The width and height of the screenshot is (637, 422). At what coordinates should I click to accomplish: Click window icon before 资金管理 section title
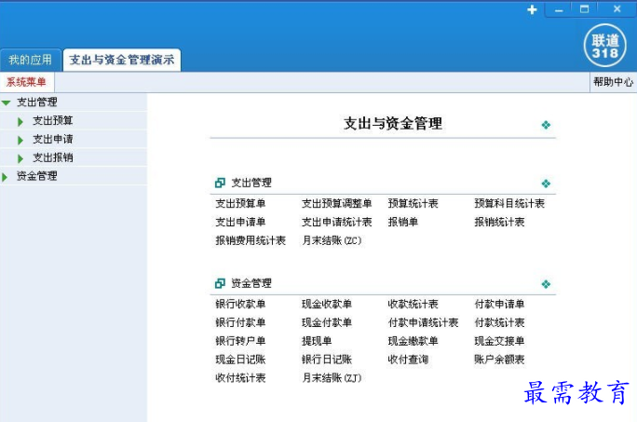pos(220,284)
